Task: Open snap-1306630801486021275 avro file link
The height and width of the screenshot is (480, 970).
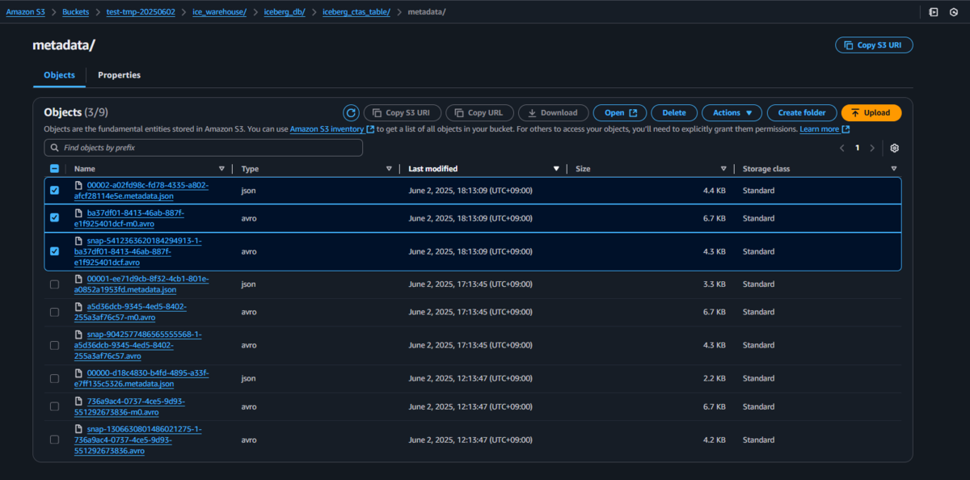Action: (138, 440)
